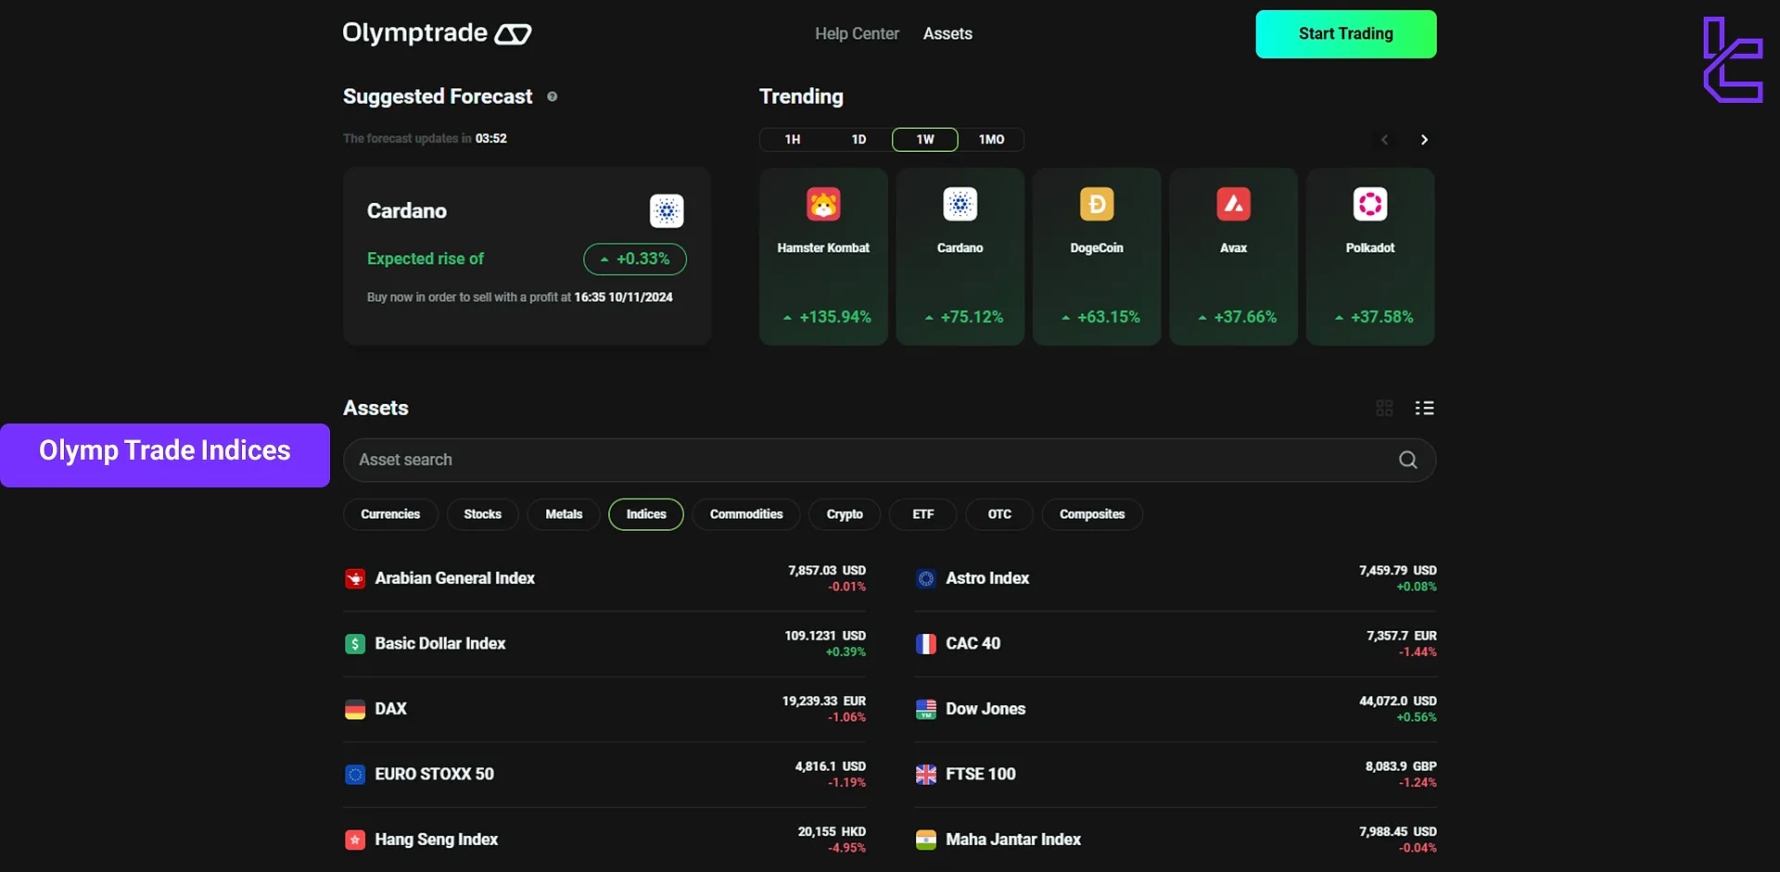The height and width of the screenshot is (872, 1780).
Task: Click the Maha Jantar Index icon
Action: click(926, 840)
